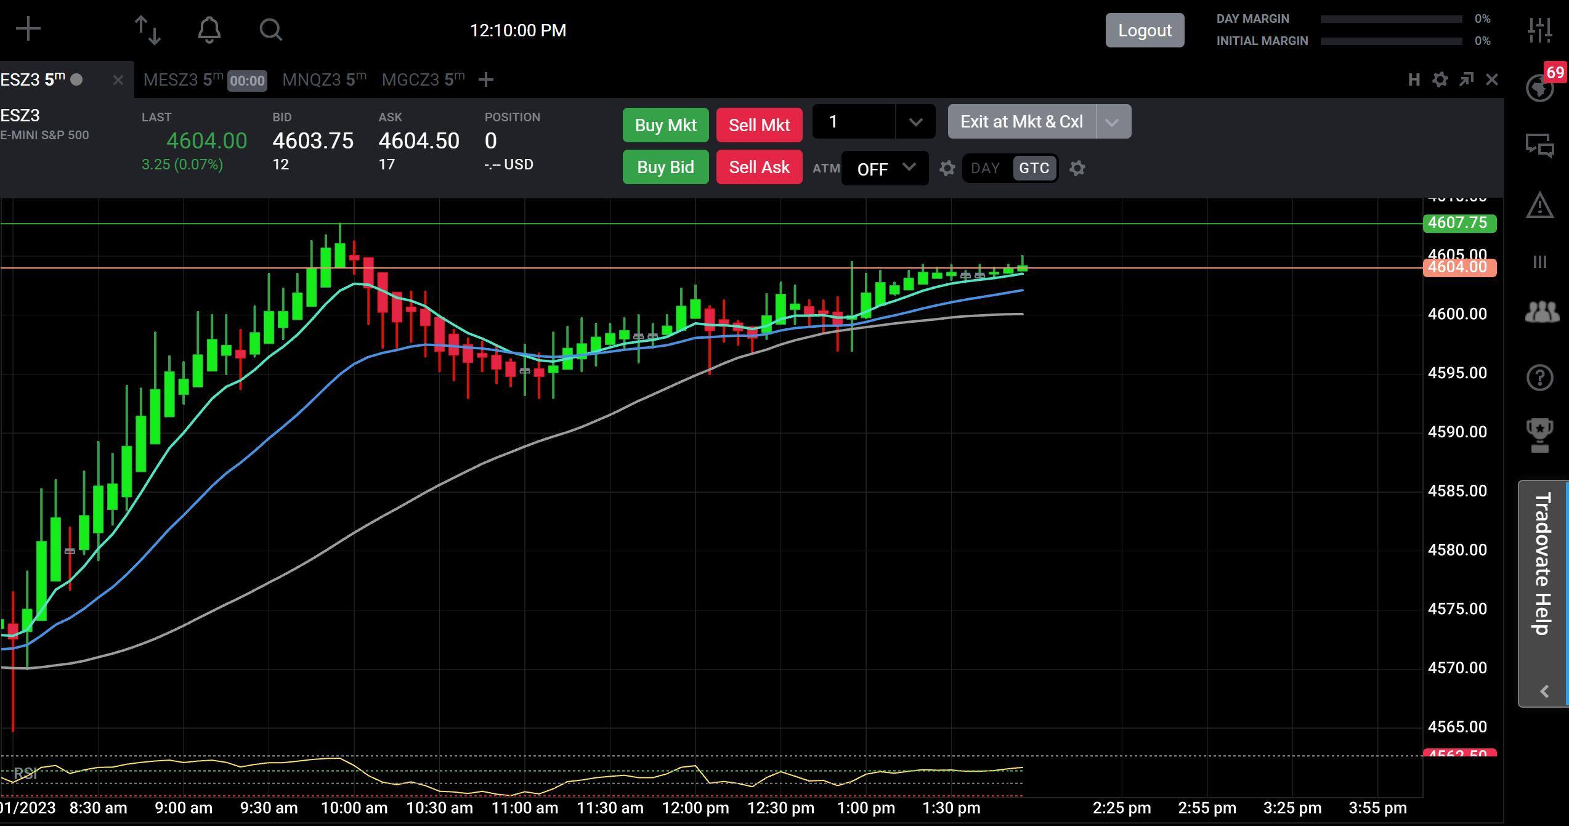Expand the Exit at Mkt & Cxl dropdown arrow
Viewport: 1569px width, 826px height.
[1113, 122]
